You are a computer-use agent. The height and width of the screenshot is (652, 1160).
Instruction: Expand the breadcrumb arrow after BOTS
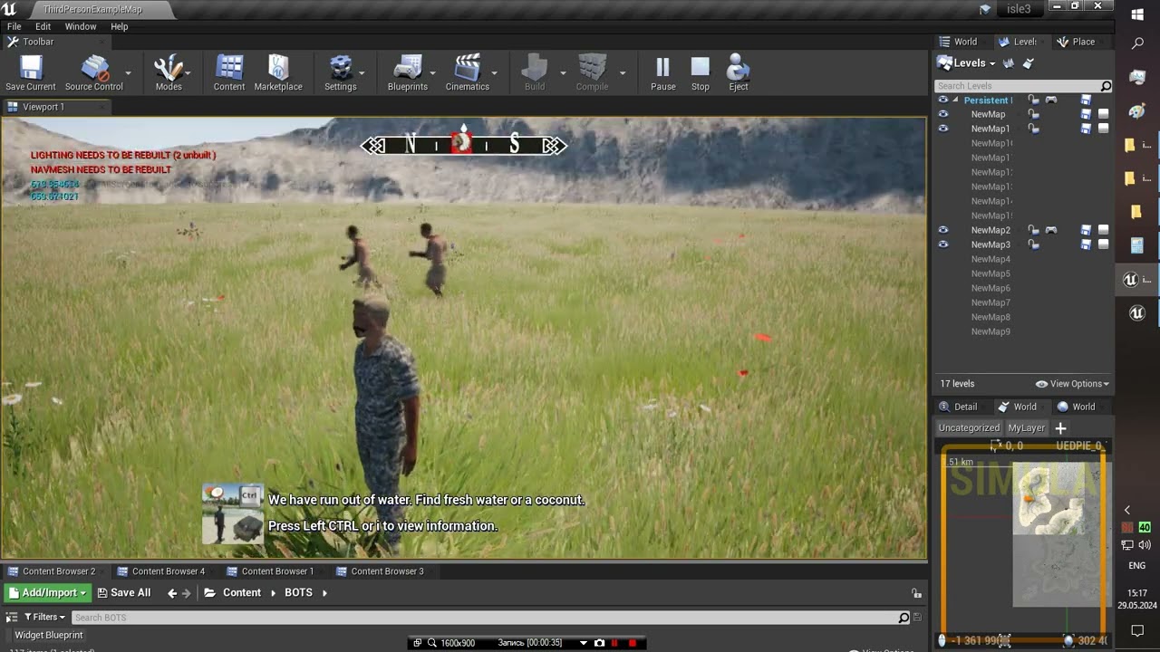pos(324,593)
